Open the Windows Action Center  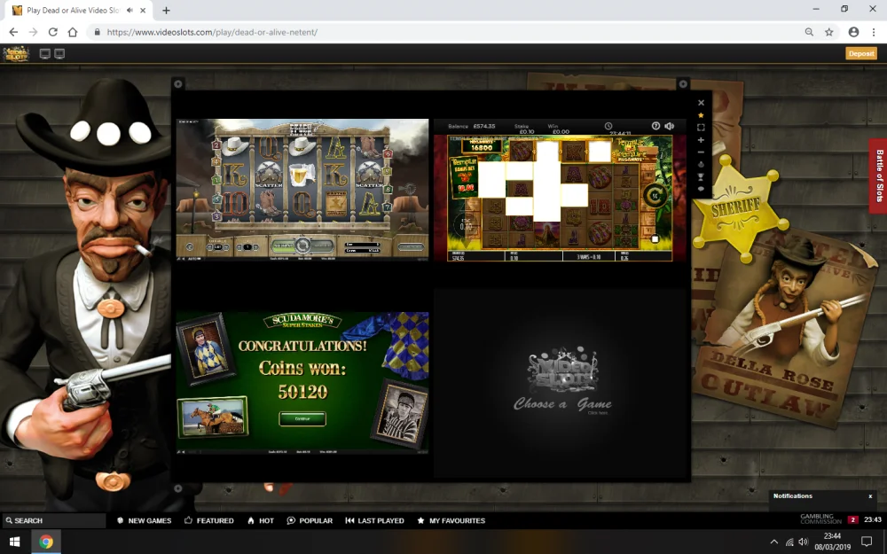tap(867, 542)
